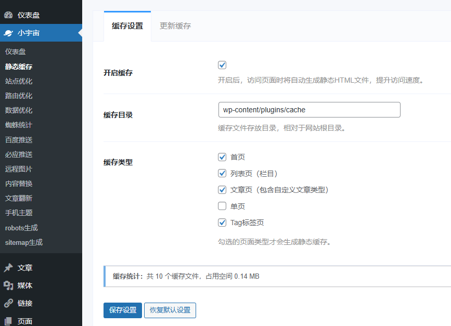Screen dimensions: 451x326
Task: Click the 媒体 media icon
Action: point(8,285)
